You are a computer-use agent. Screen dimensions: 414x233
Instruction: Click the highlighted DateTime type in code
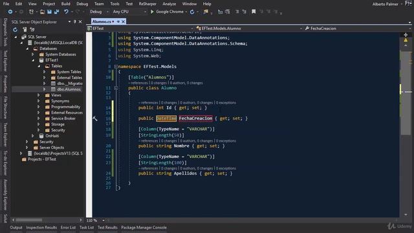click(166, 118)
